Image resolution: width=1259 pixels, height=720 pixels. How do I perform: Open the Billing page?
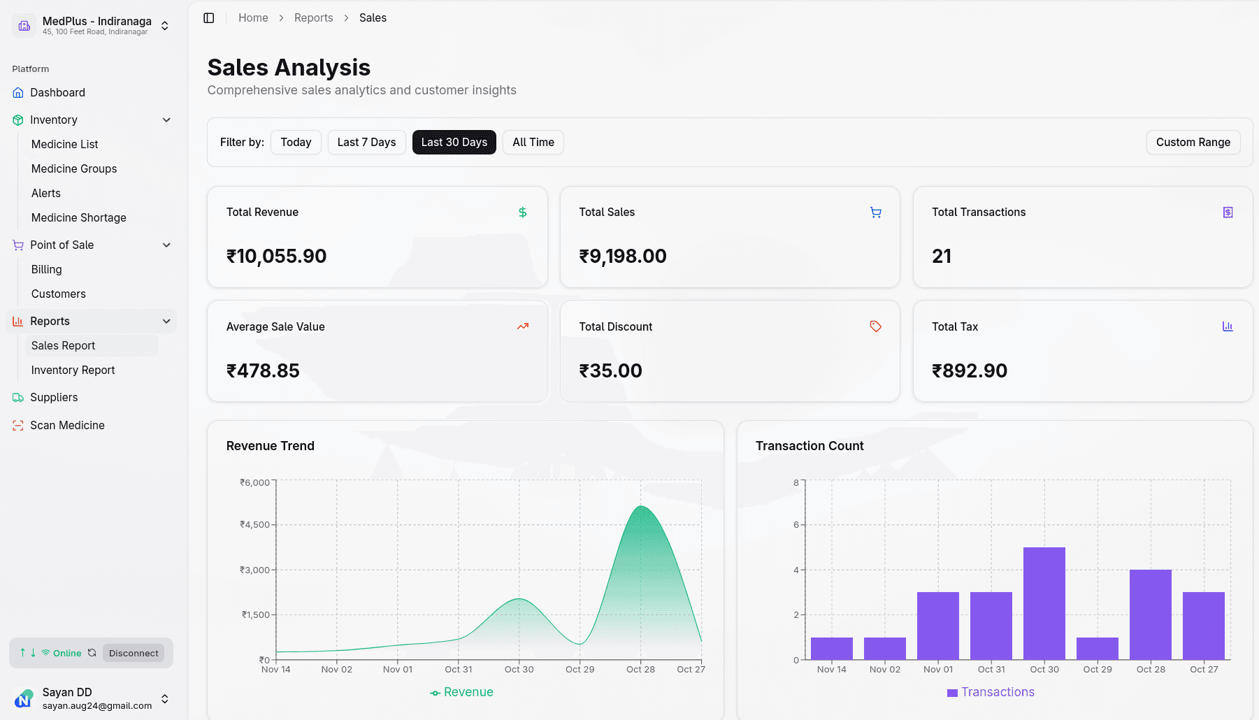[x=47, y=270]
